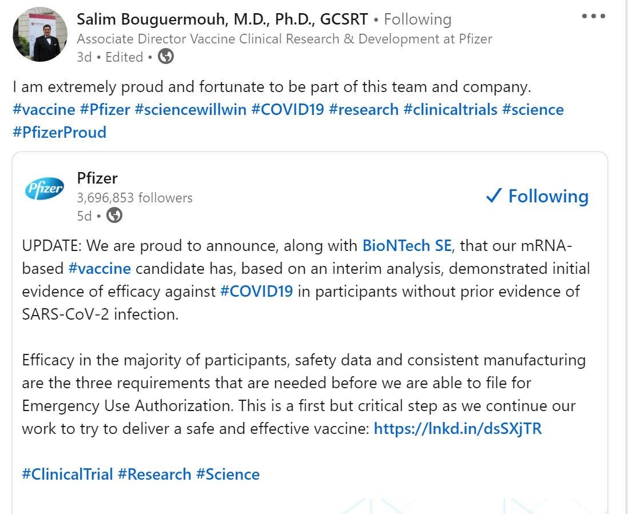
Task: Open the #ClinicalTrial hashtag
Action: coord(67,474)
